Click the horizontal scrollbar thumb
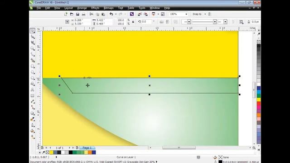The height and width of the screenshot is (163, 290). (179, 148)
